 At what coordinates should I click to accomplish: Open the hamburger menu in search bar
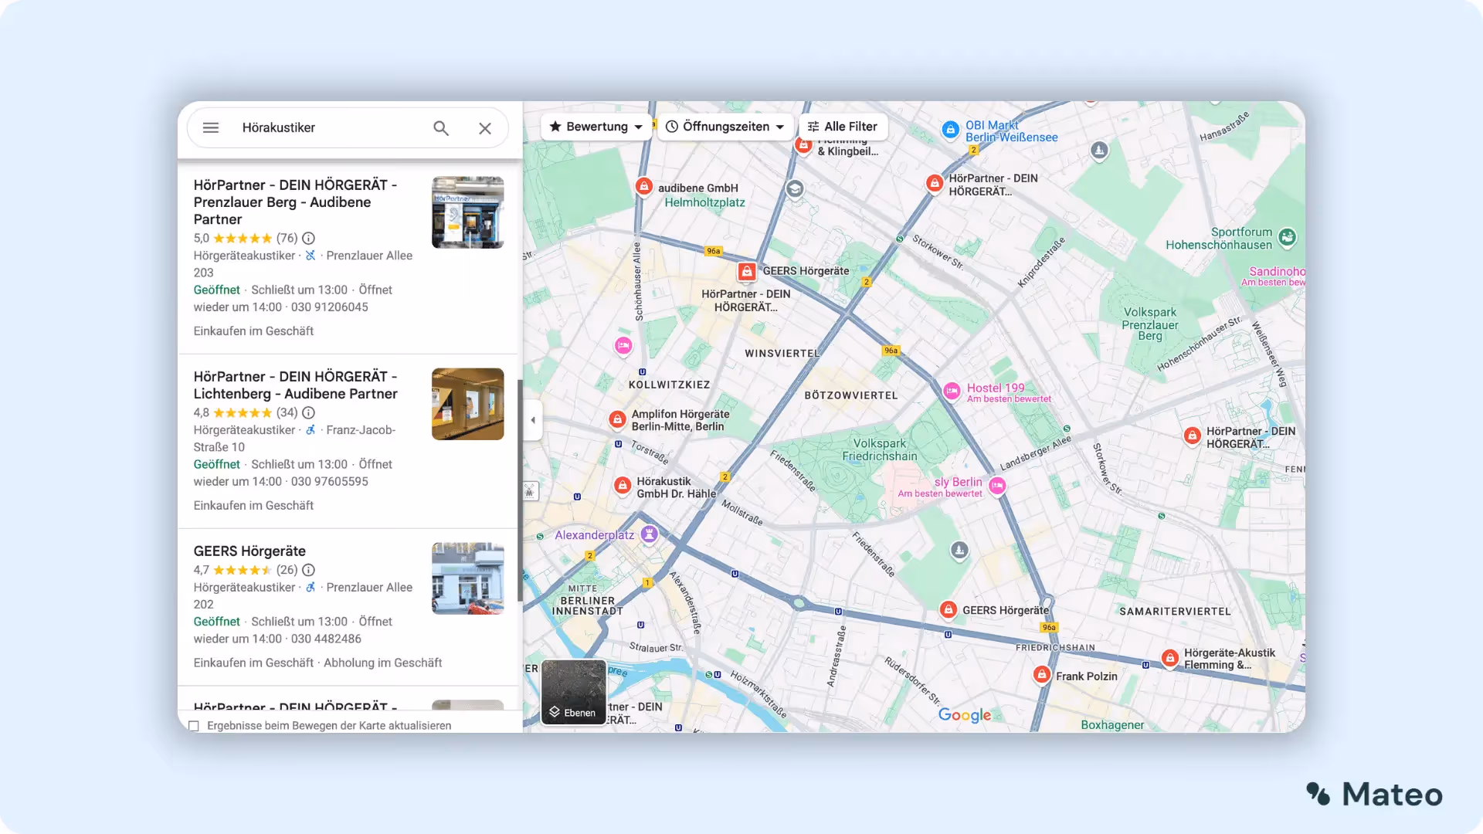pyautogui.click(x=211, y=127)
